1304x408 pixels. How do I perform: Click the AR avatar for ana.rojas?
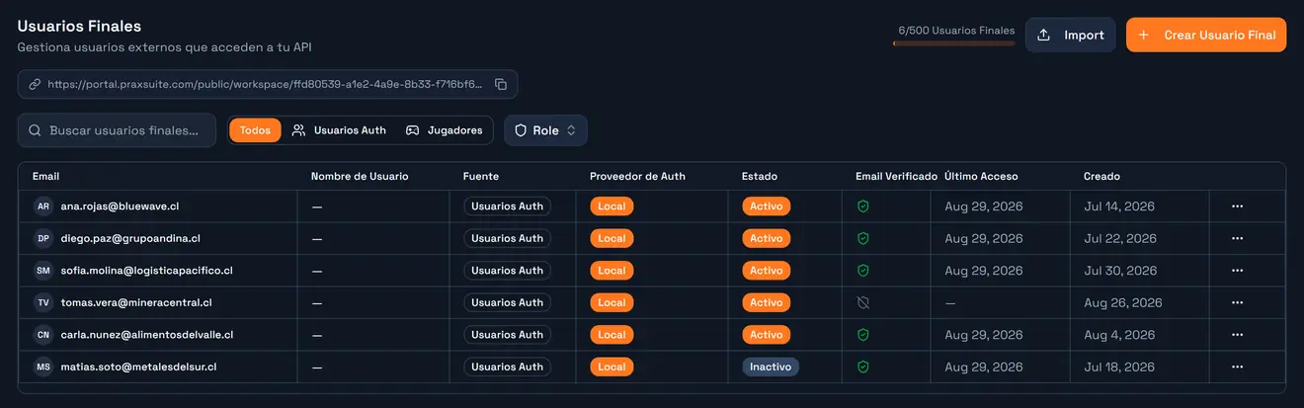coord(43,206)
